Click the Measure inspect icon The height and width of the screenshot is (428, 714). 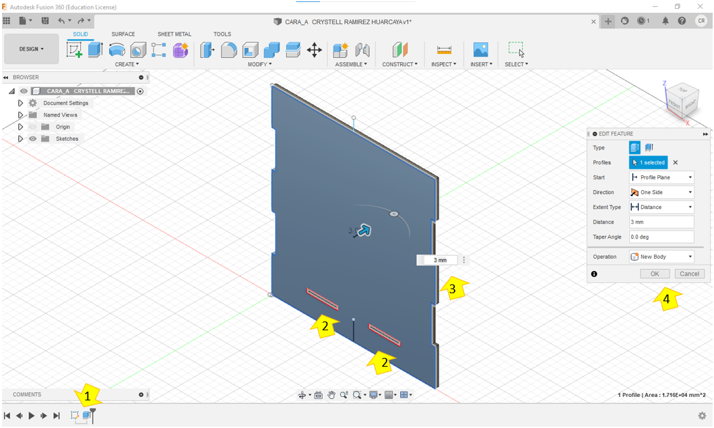pos(444,50)
